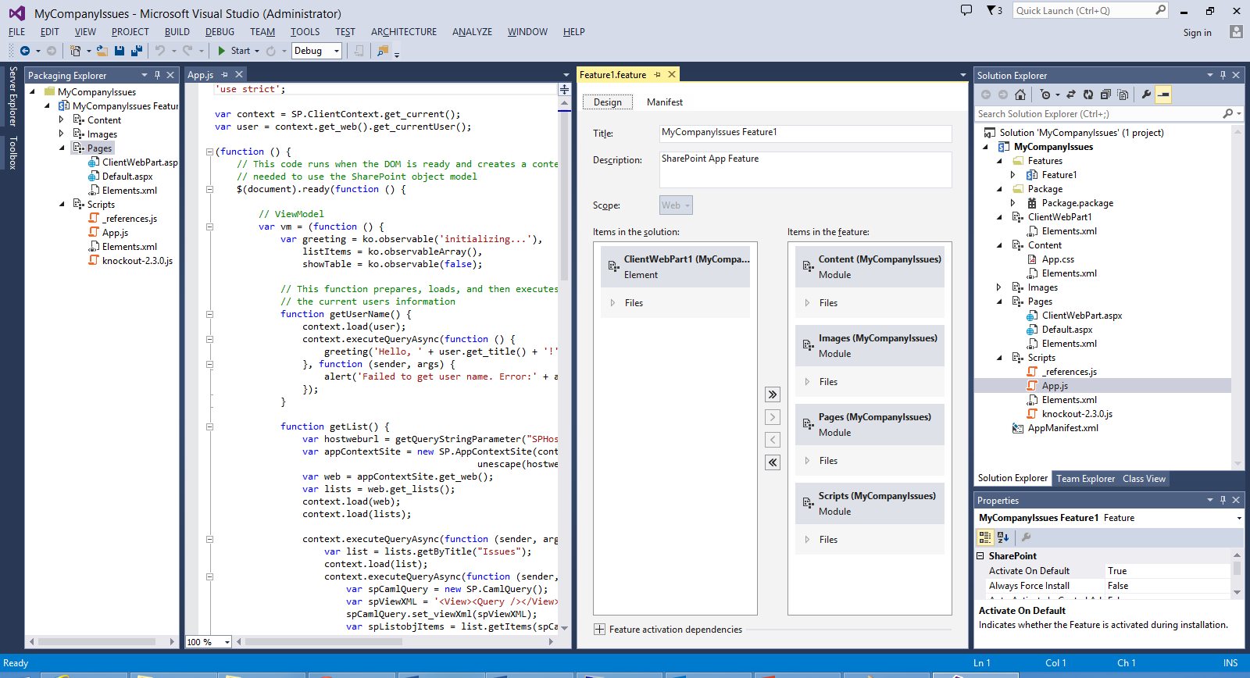This screenshot has width=1250, height=678.
Task: Open the TOOLS menu
Action: click(x=305, y=32)
